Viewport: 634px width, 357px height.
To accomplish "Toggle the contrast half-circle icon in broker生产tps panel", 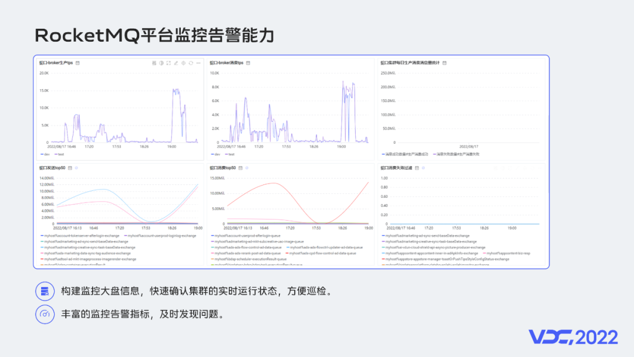I will [x=161, y=63].
